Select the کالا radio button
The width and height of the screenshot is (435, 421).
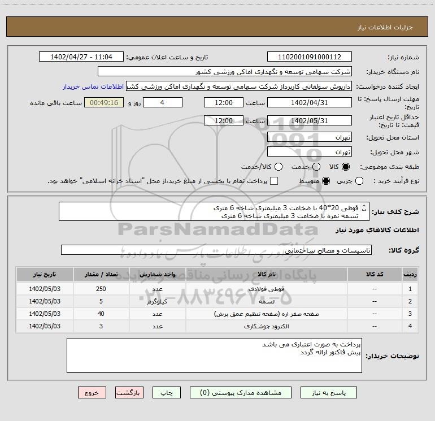pos(346,167)
